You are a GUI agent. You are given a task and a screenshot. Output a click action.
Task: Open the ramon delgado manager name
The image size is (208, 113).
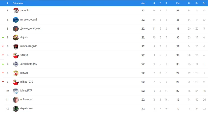29,46
